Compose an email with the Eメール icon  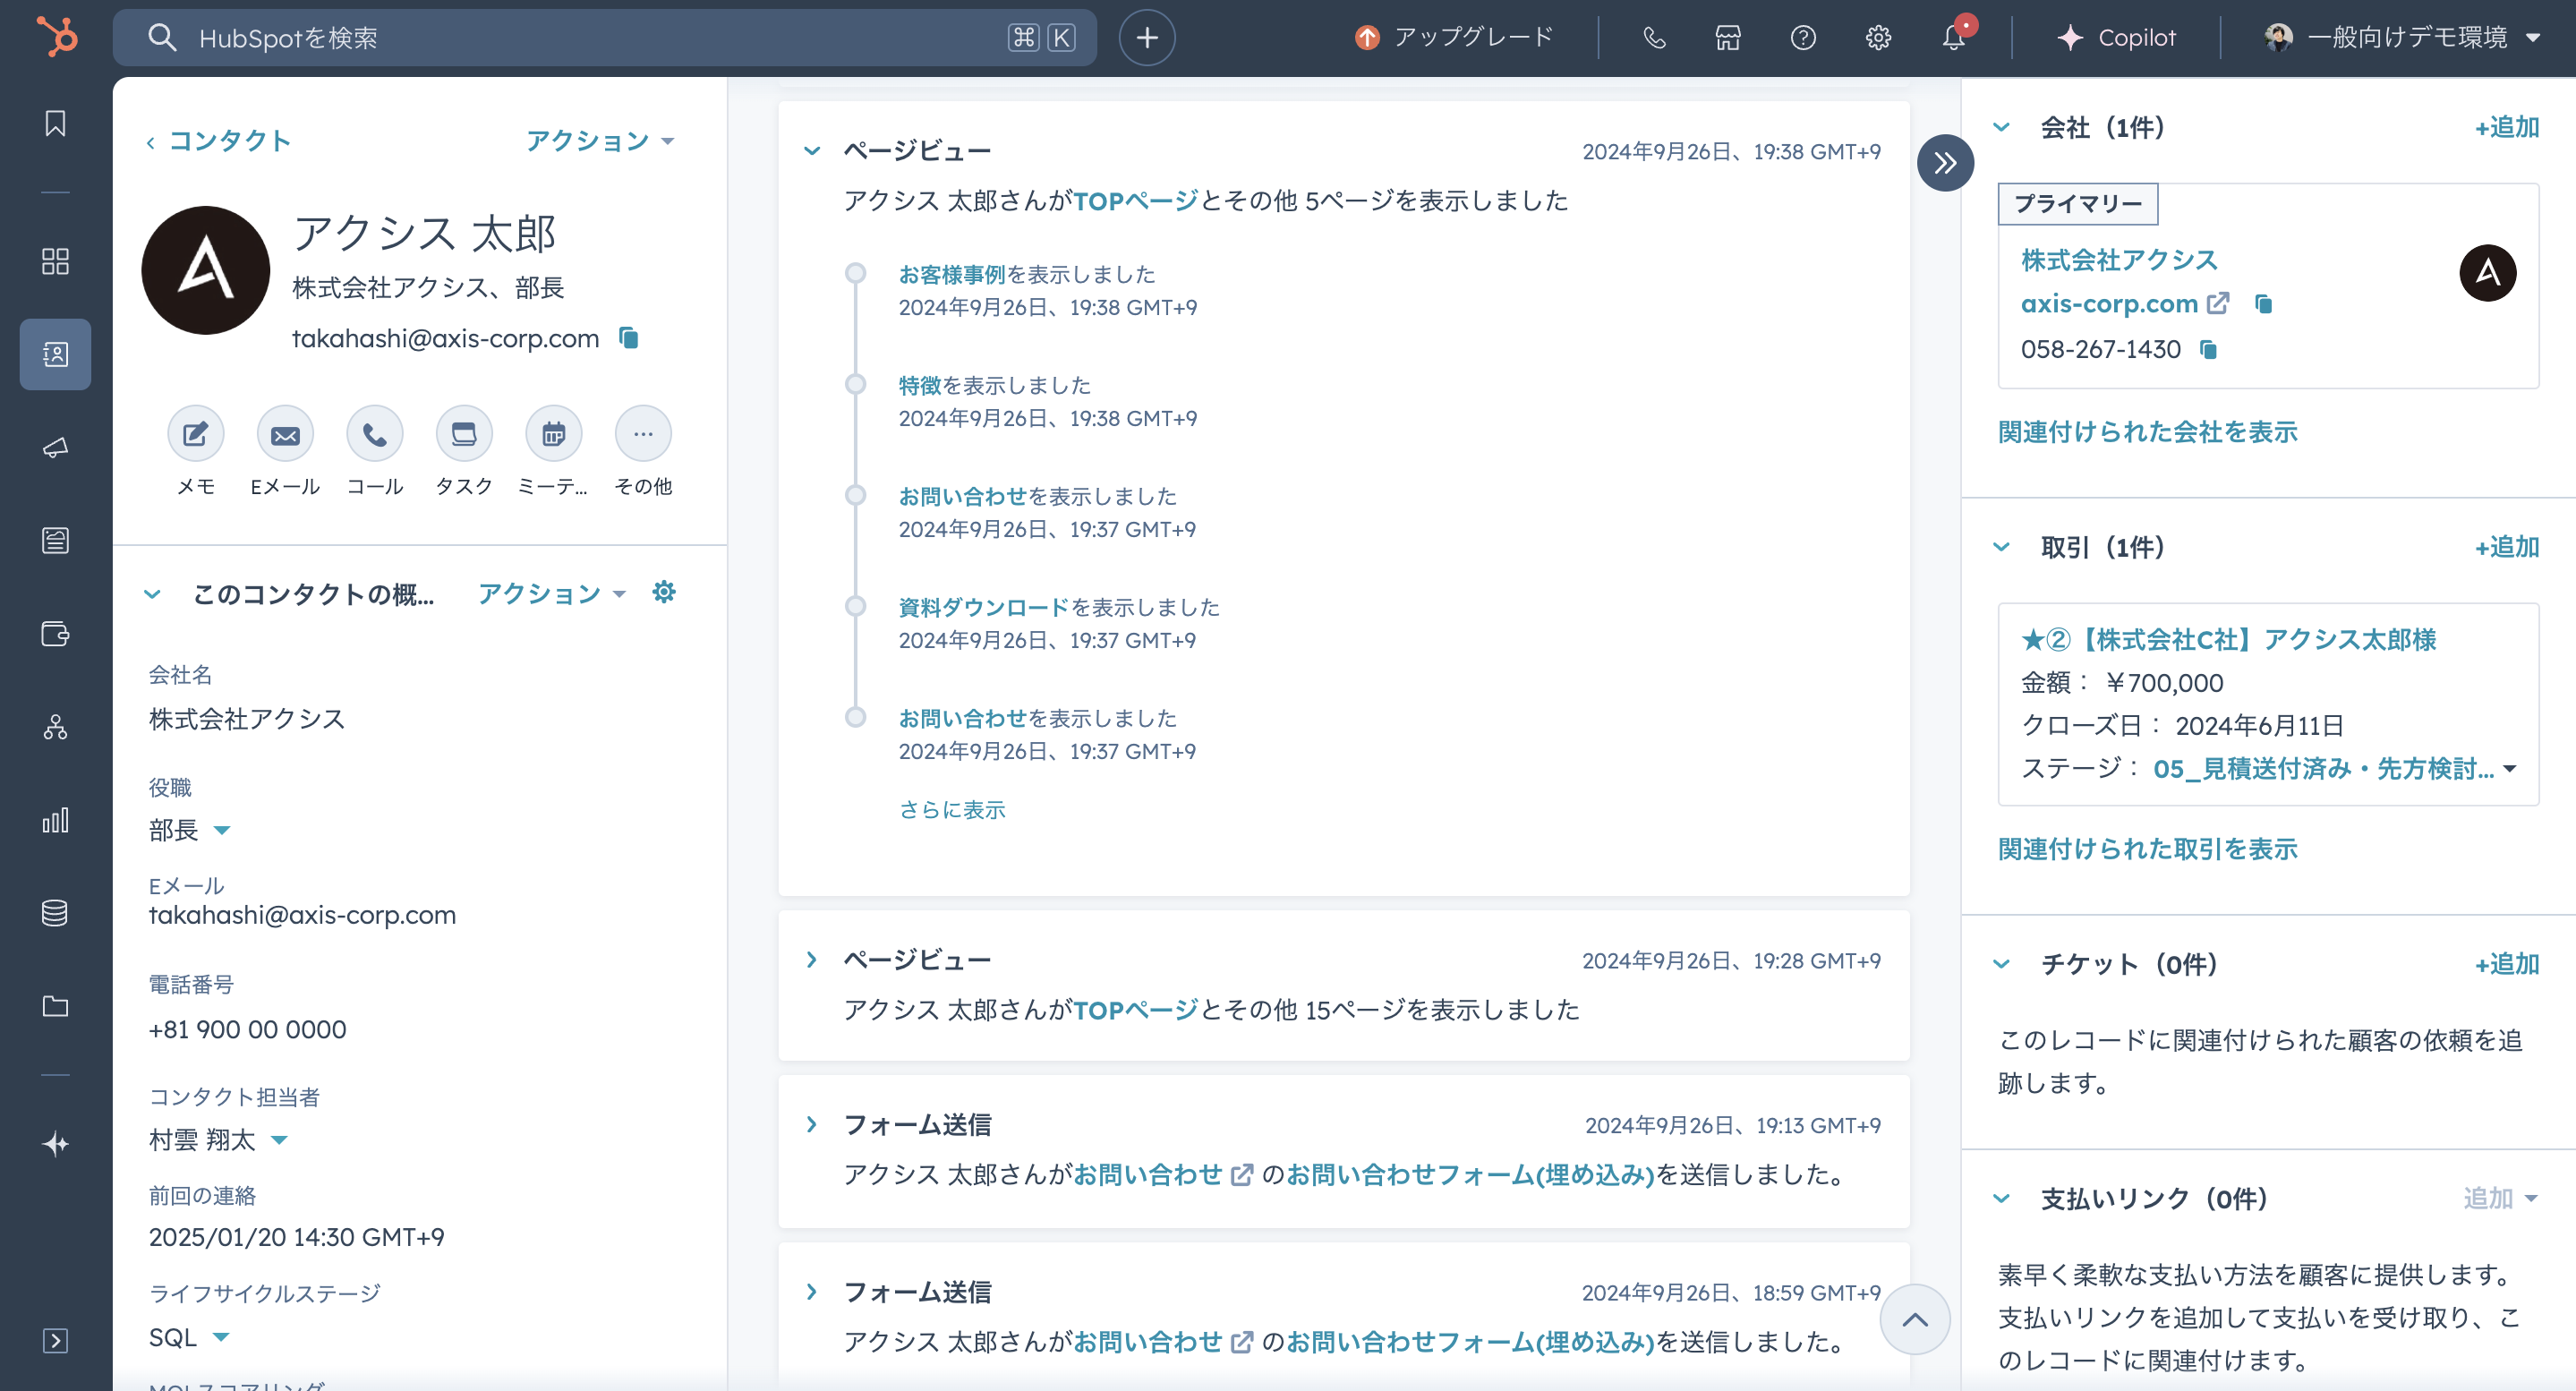coord(285,433)
